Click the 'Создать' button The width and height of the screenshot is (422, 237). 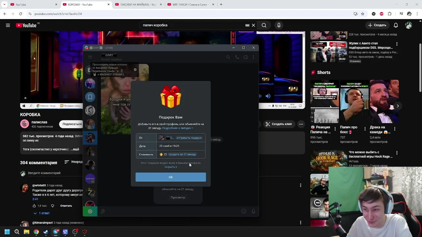coord(377,25)
